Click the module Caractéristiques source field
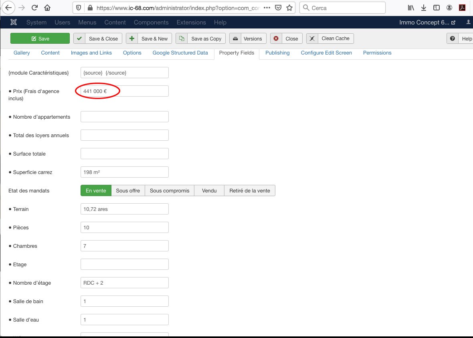The height and width of the screenshot is (338, 473). 125,73
